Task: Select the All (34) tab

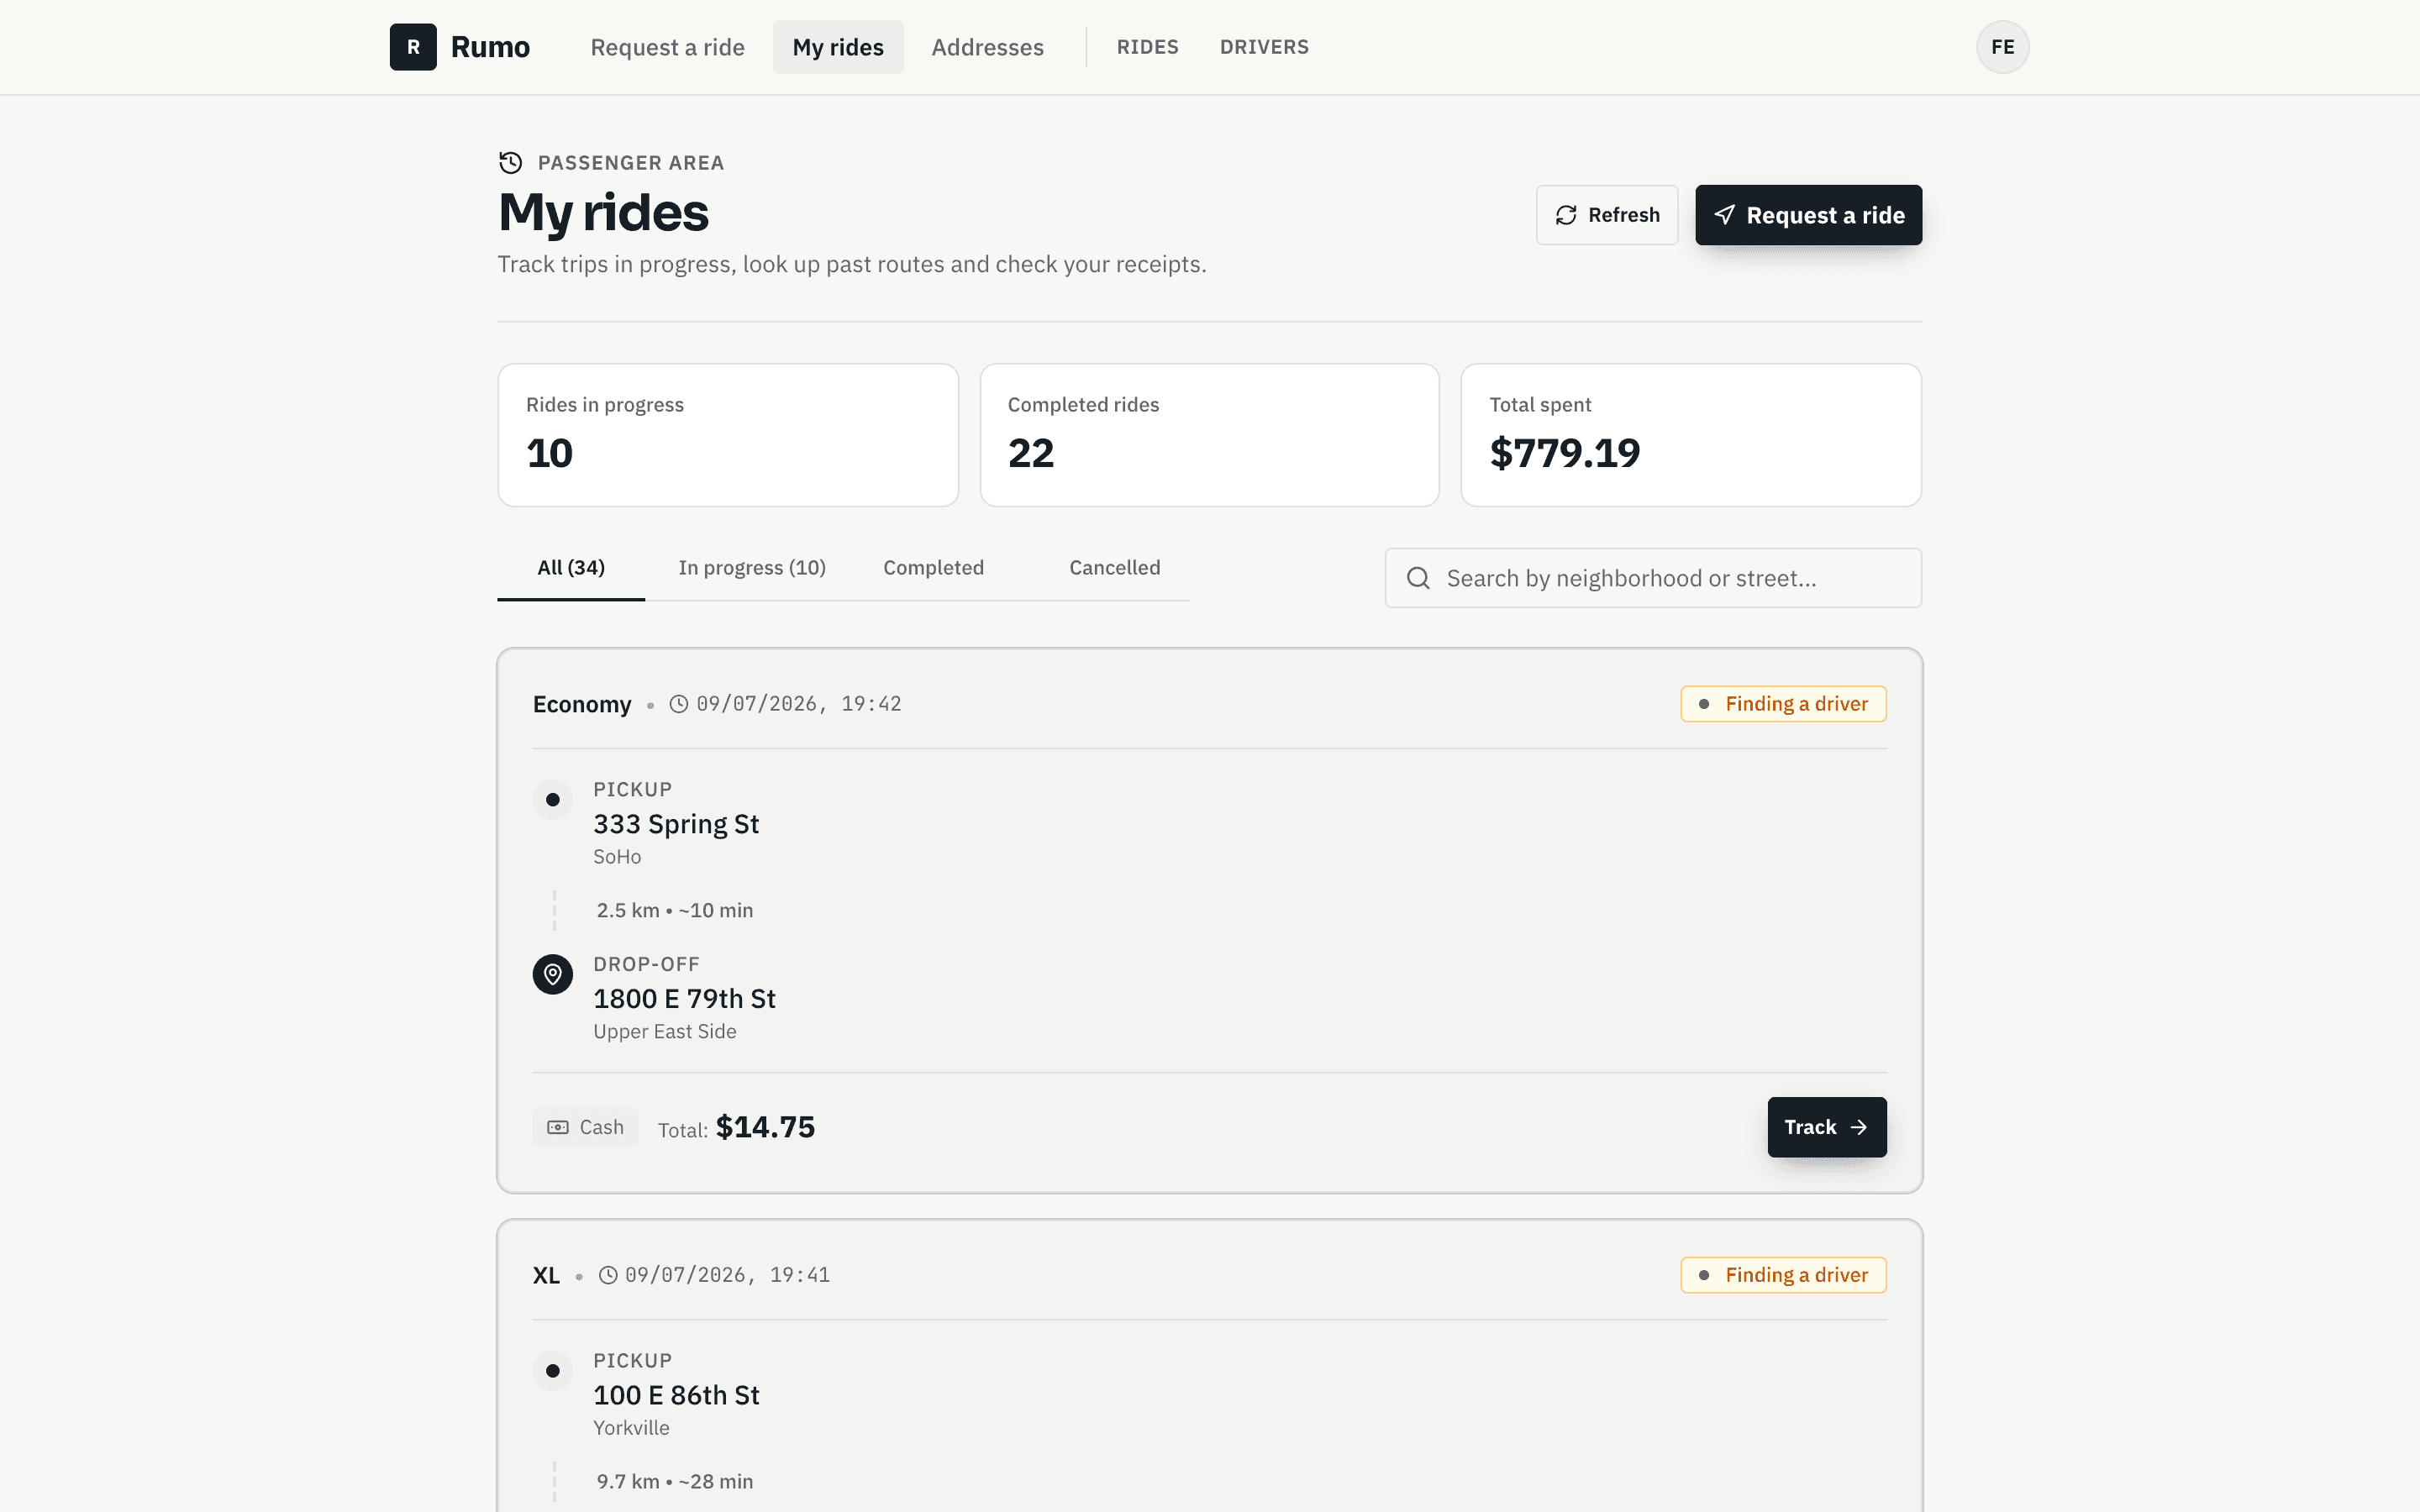Action: (x=571, y=568)
